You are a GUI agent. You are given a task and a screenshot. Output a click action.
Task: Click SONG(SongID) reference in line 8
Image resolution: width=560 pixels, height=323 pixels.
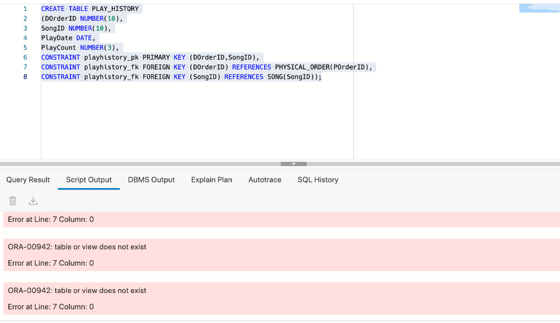292,77
